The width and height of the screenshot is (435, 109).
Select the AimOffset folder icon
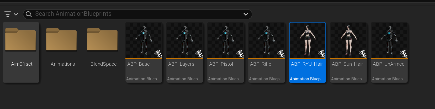click(x=20, y=39)
